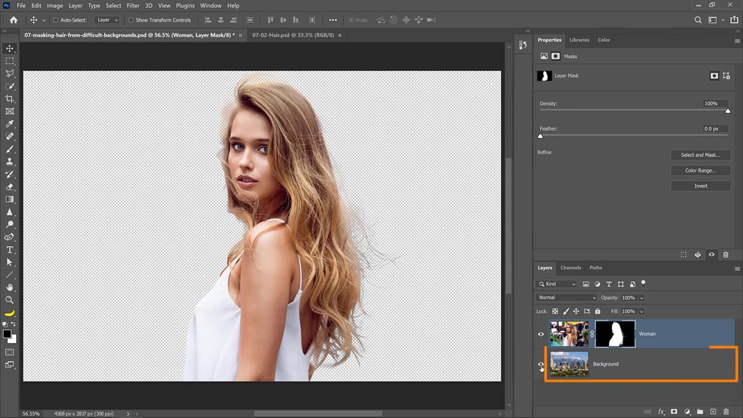Click the Add layer mask icon in Layers panel
Image resolution: width=743 pixels, height=418 pixels.
click(674, 411)
